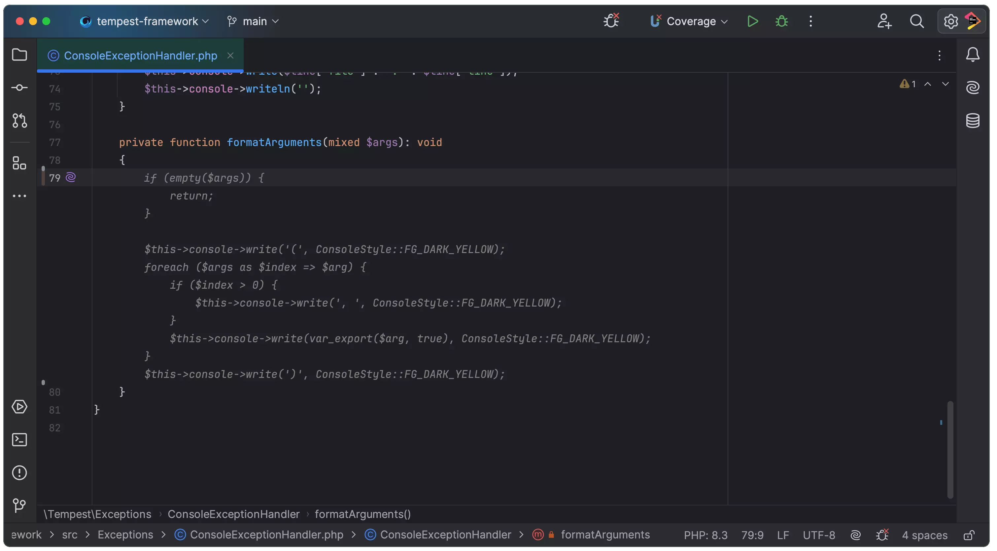The height and width of the screenshot is (551, 997).
Task: Open more run actions vertical dots
Action: 811,21
